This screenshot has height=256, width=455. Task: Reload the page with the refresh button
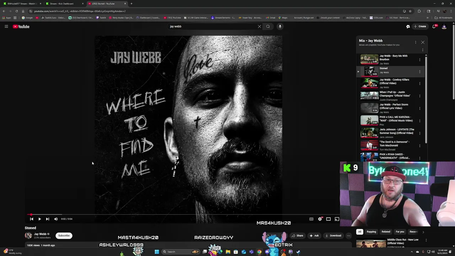click(16, 11)
